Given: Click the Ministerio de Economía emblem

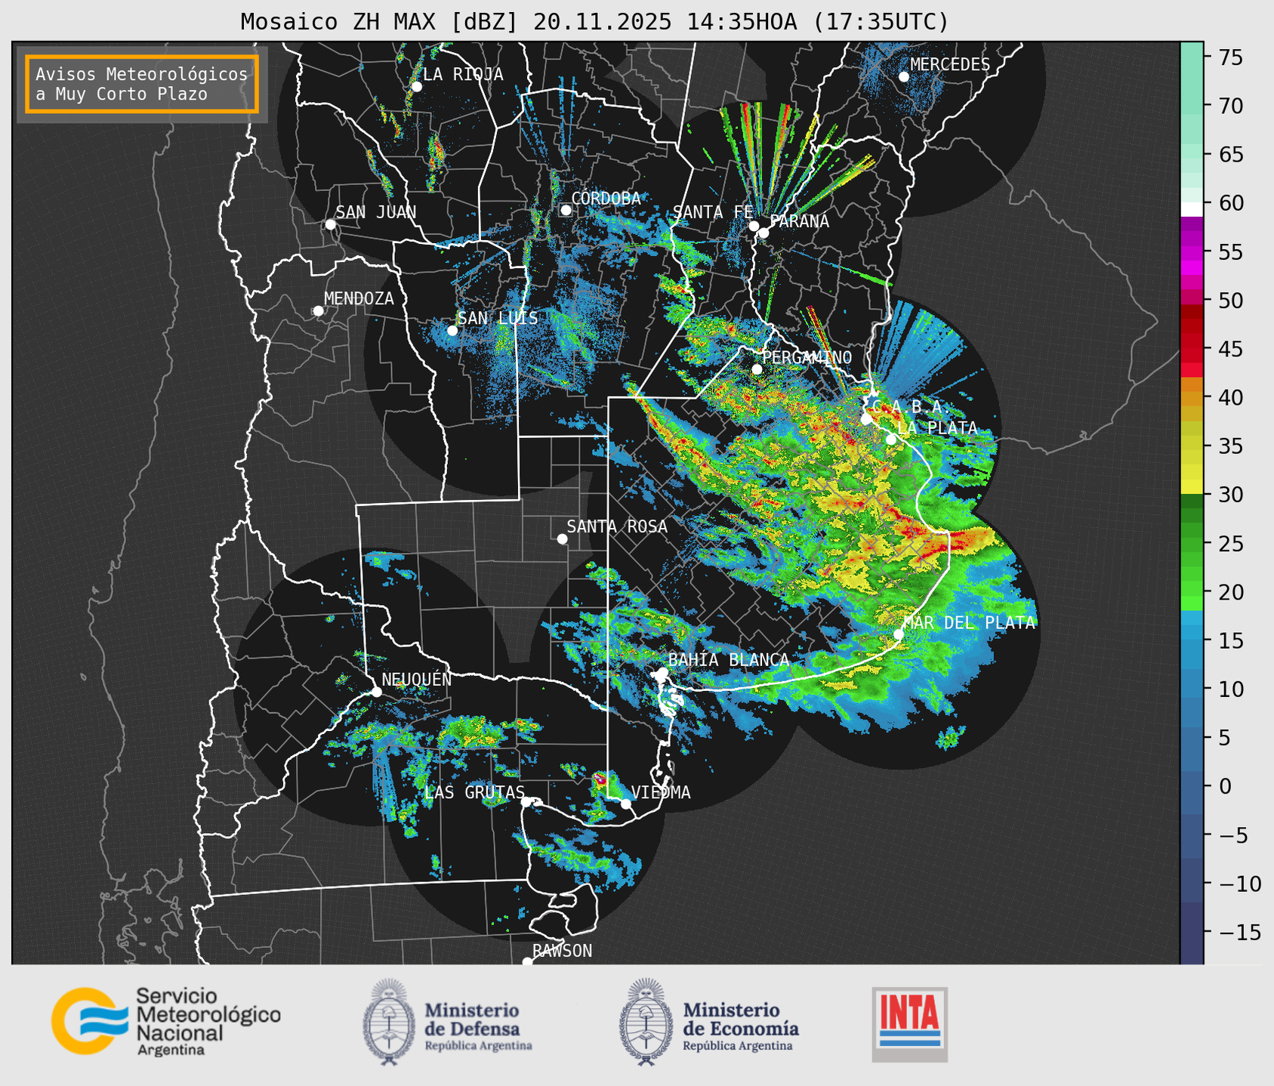Looking at the screenshot, I should click(646, 1022).
